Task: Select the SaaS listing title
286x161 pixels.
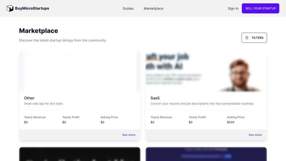Action: 155,98
